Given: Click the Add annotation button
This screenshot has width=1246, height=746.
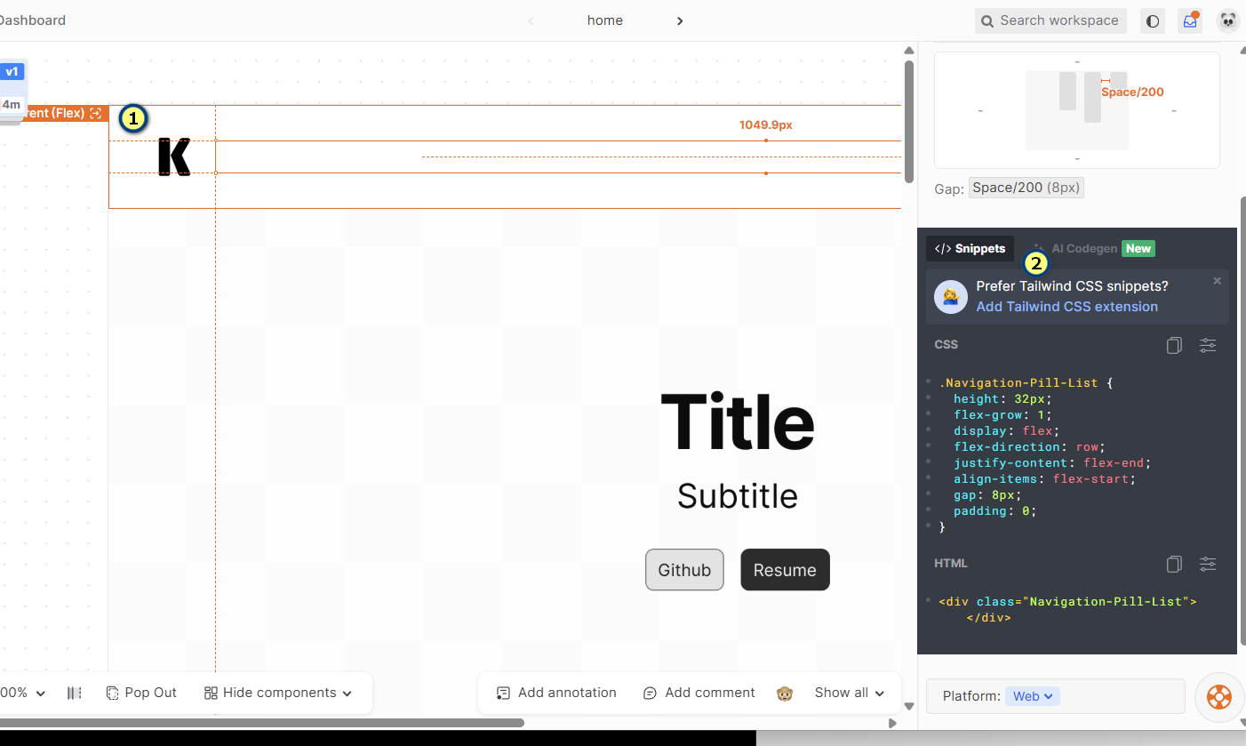Looking at the screenshot, I should coord(556,694).
